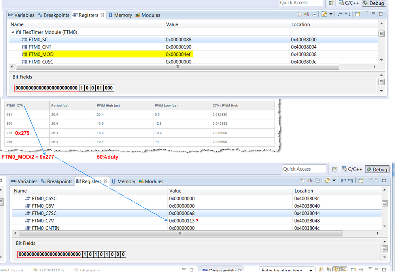Open layout dropdown arrow in FTM0_SC registers view
The height and width of the screenshot is (274, 395).
(x=331, y=14)
